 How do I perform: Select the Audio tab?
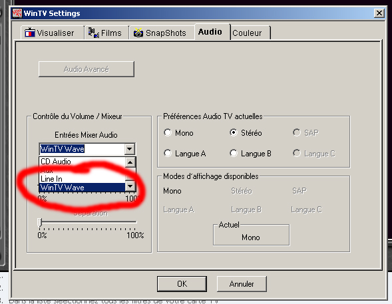[212, 32]
